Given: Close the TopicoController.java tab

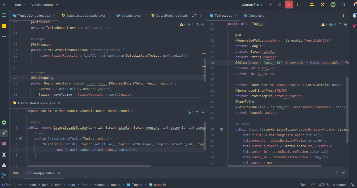Looking at the screenshot, I should coord(54,15).
